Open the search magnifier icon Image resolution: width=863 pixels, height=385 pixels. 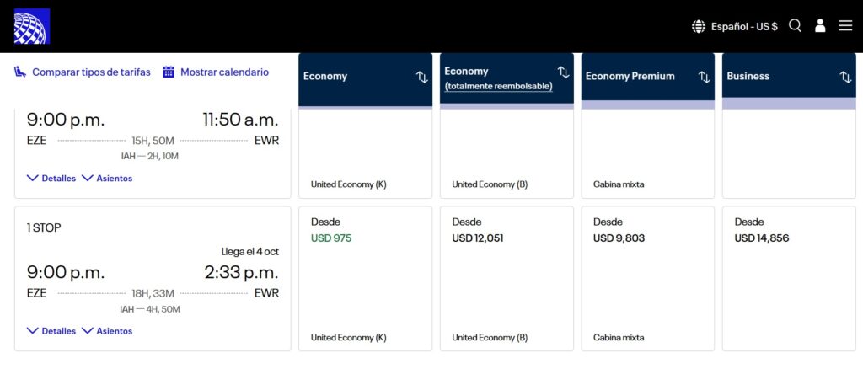pos(795,26)
